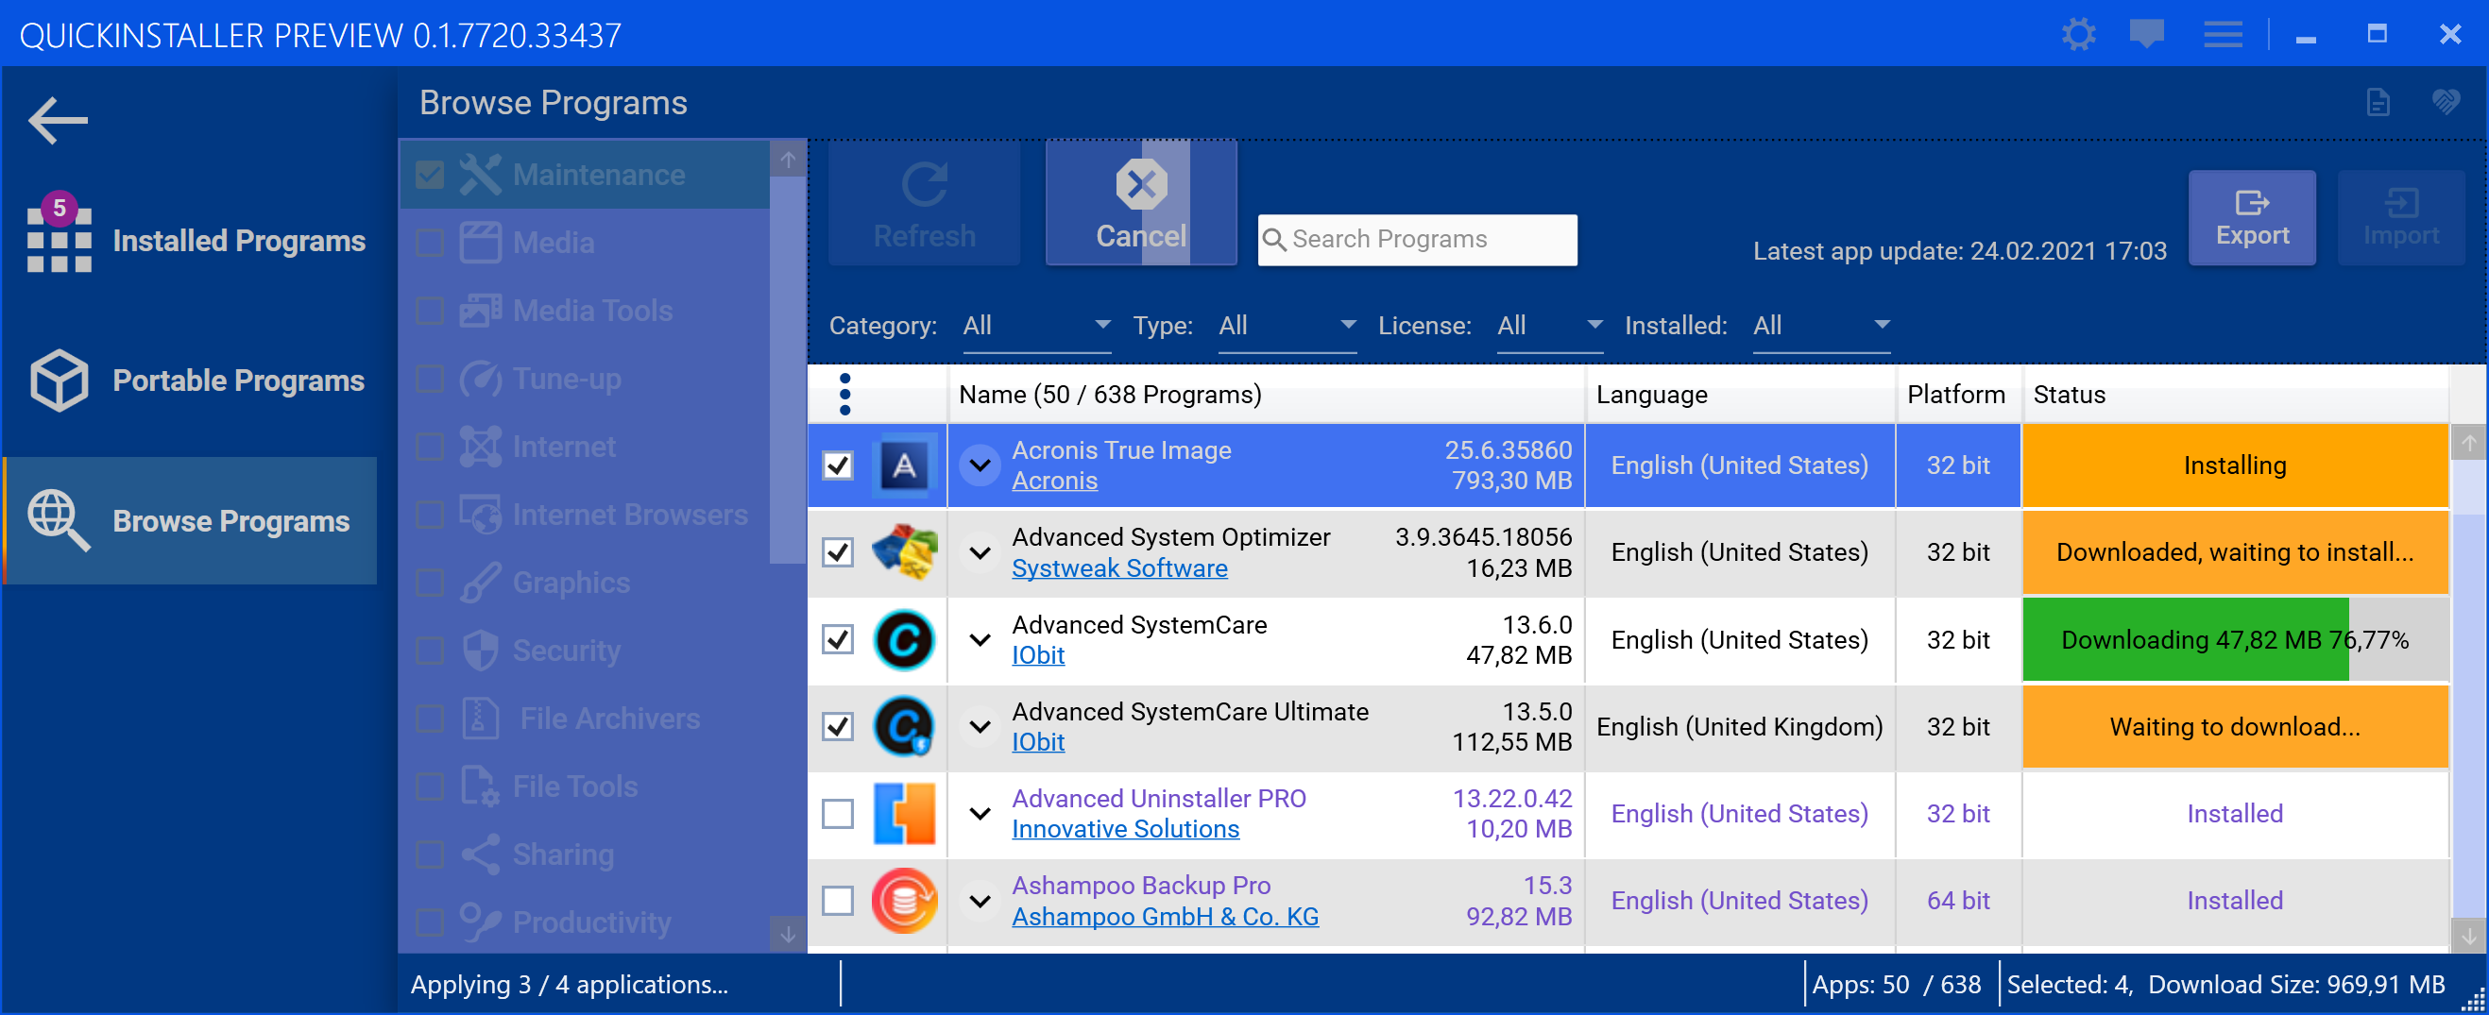Go to Portable Programs section

[x=193, y=381]
